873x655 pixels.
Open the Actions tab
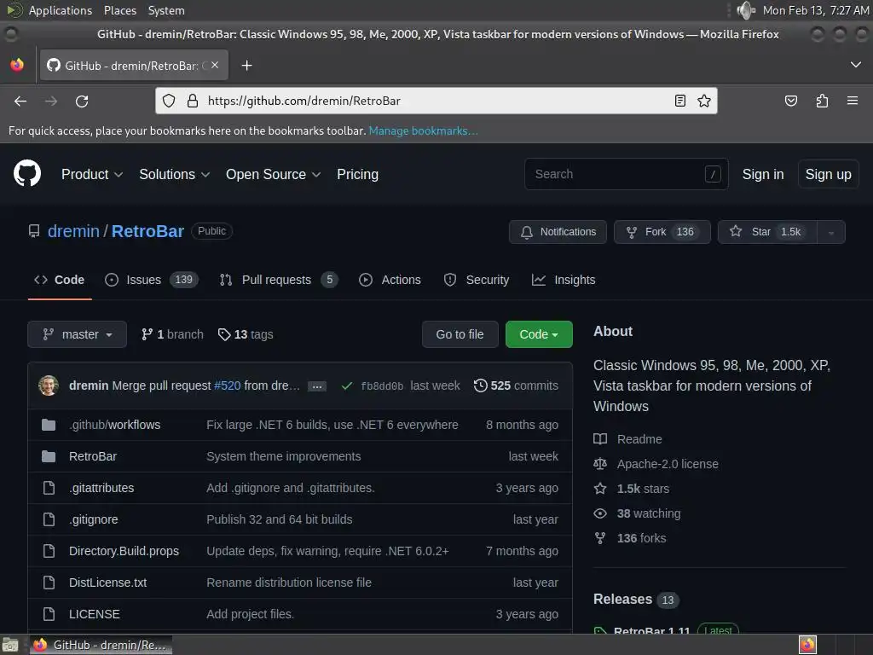(x=390, y=280)
